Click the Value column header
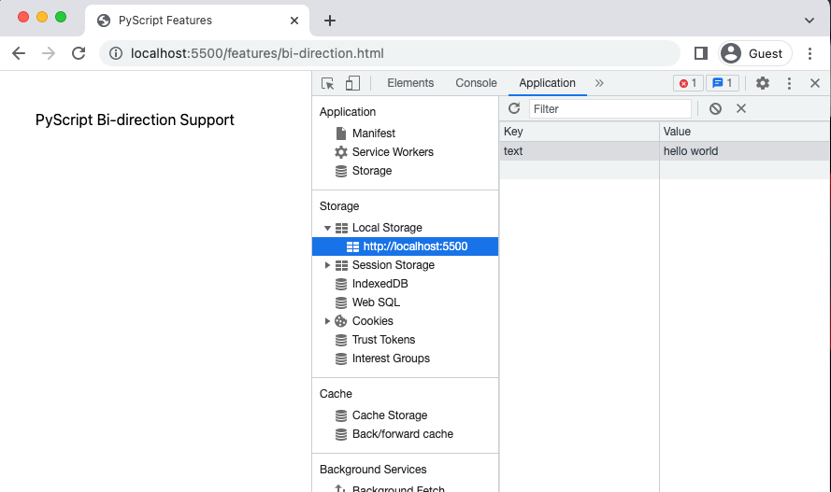Viewport: 831px width, 492px height. pyautogui.click(x=745, y=132)
